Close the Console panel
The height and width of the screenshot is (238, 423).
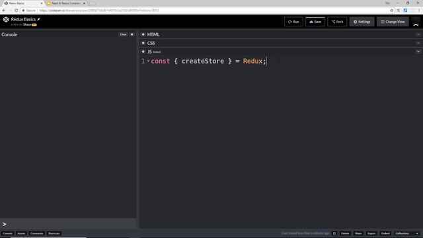click(x=132, y=34)
